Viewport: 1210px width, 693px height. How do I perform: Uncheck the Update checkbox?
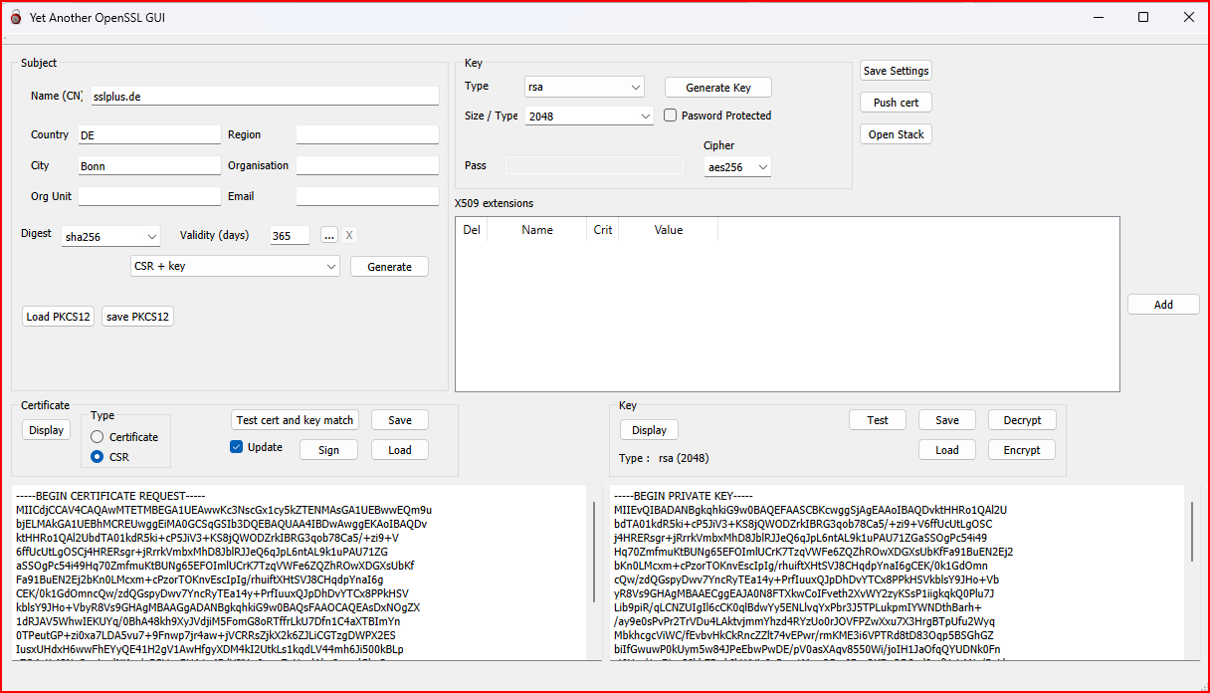pos(237,447)
